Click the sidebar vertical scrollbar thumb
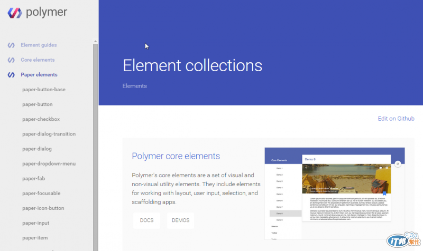Screen dimensions: 423x251 point(95,147)
